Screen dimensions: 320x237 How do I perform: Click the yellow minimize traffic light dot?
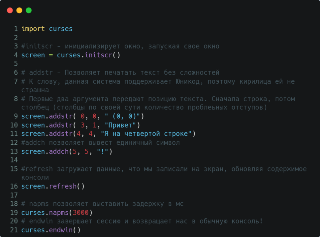tap(19, 10)
